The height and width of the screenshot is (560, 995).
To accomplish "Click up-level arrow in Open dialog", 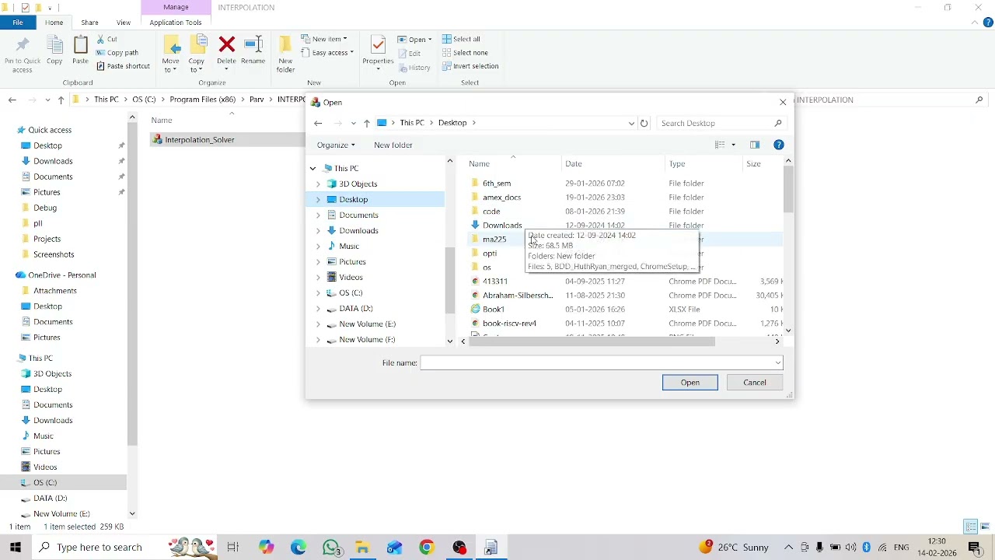I will [367, 123].
